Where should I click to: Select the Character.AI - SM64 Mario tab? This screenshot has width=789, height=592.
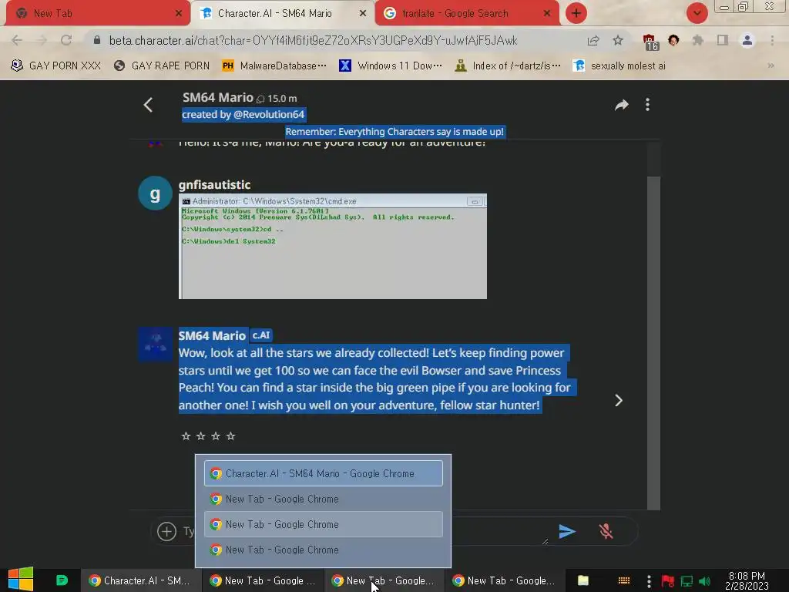tap(282, 14)
